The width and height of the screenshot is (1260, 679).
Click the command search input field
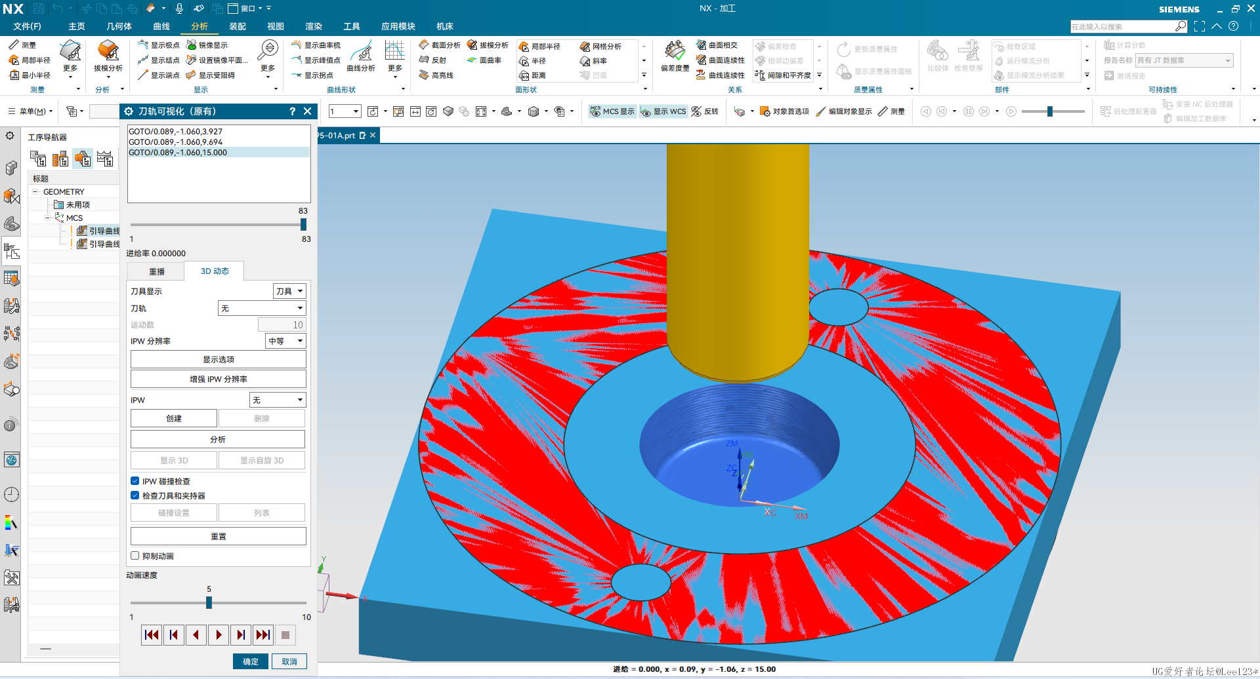click(x=1122, y=26)
